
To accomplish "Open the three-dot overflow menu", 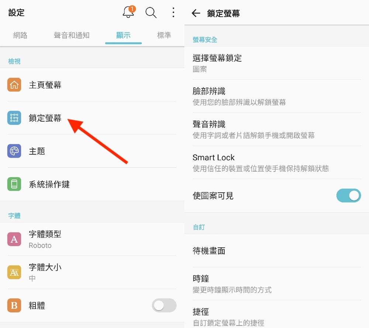I will click(173, 12).
